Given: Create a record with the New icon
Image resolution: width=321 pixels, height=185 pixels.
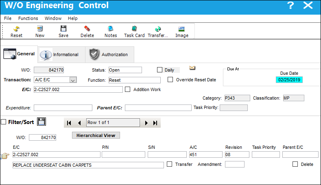Looking at the screenshot, I should [x=40, y=28].
